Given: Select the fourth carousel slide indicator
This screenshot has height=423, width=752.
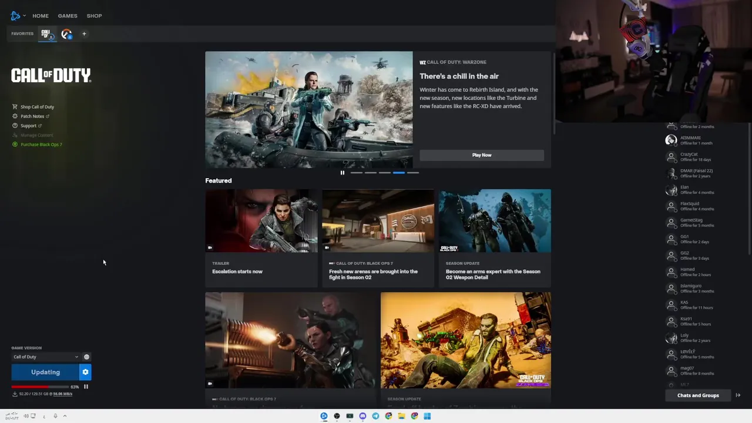Looking at the screenshot, I should 399,173.
